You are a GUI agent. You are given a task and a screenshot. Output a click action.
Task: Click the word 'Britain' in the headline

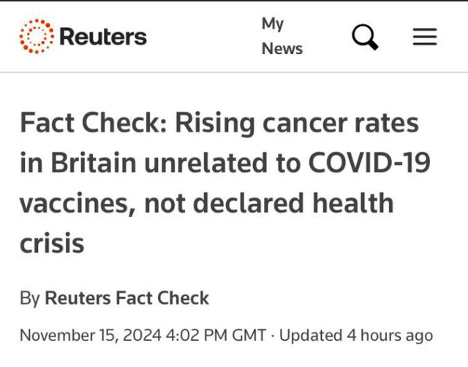pos(94,163)
